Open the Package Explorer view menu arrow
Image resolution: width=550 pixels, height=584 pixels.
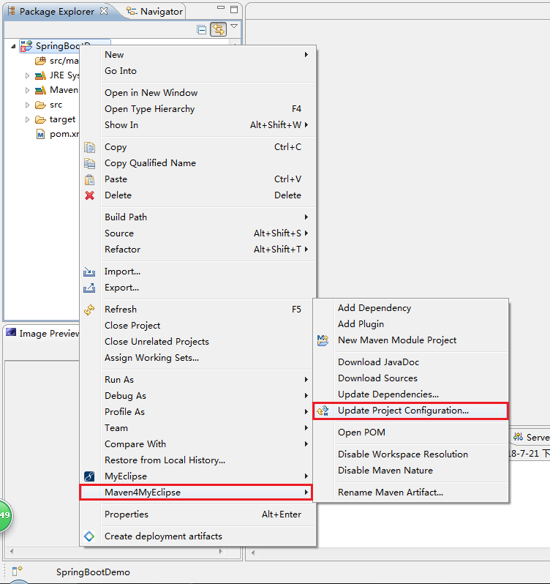(234, 27)
